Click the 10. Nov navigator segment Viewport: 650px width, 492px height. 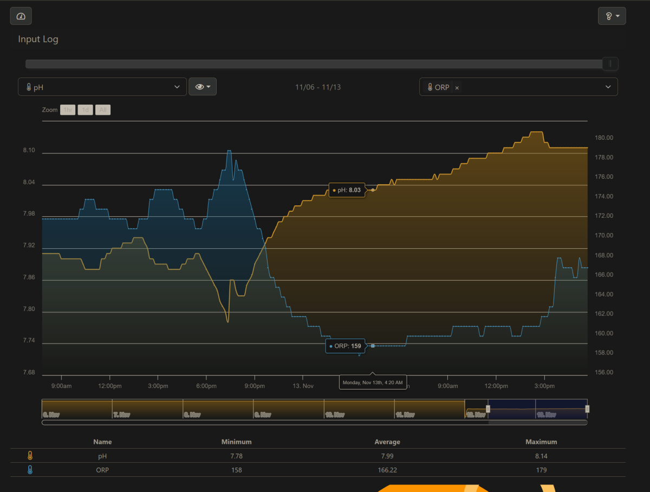(359, 409)
